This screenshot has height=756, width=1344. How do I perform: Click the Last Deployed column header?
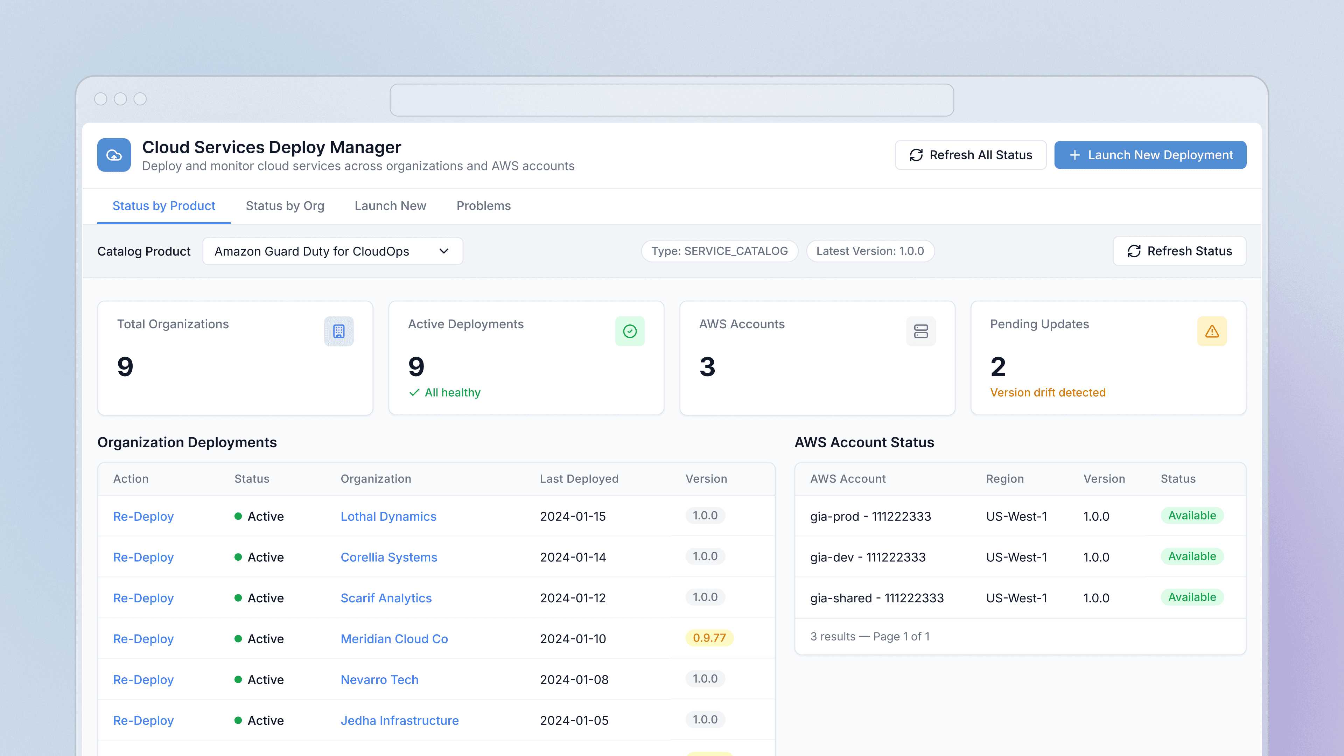(579, 478)
